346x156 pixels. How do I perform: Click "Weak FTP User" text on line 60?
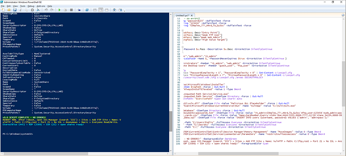coord(211,35)
